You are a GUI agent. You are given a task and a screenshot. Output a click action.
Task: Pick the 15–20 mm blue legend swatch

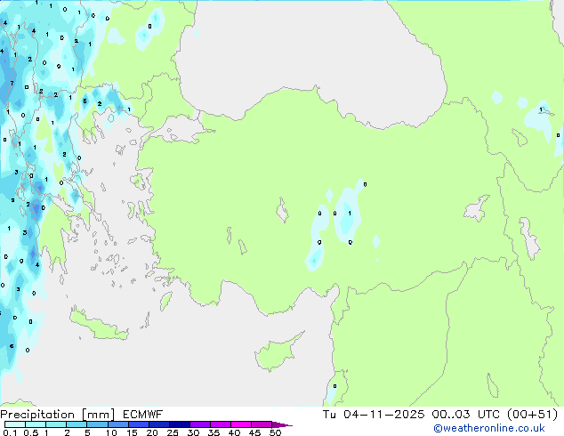point(138,424)
